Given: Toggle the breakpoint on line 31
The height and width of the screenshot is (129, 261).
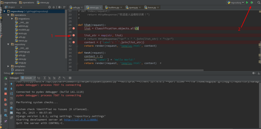Looking at the screenshot, I should pos(74,42).
